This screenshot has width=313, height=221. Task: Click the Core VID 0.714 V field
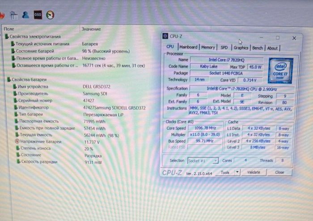coord(250,80)
